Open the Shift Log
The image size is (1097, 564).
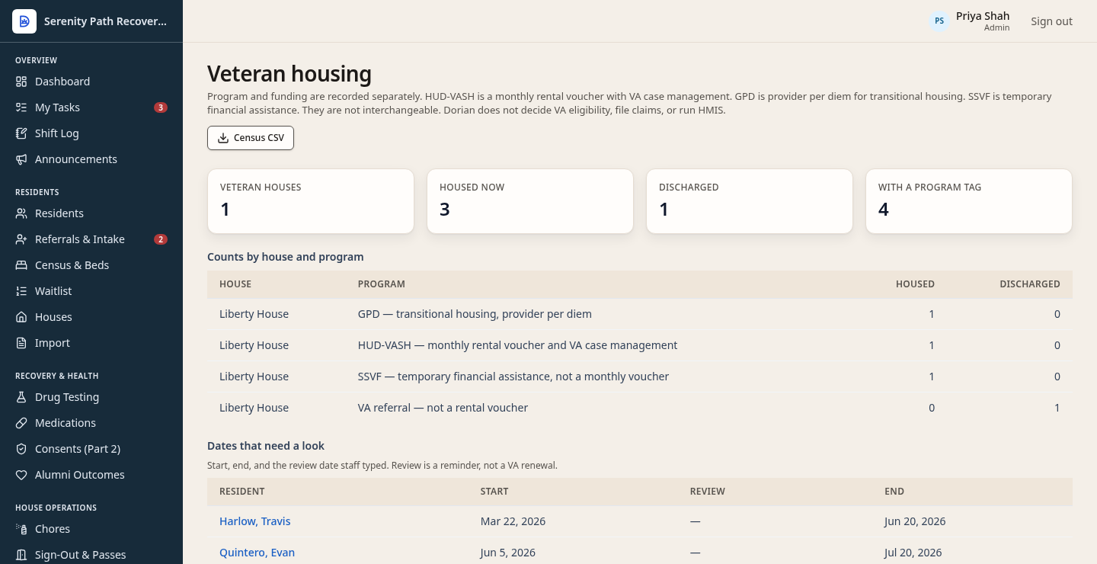click(x=91, y=133)
